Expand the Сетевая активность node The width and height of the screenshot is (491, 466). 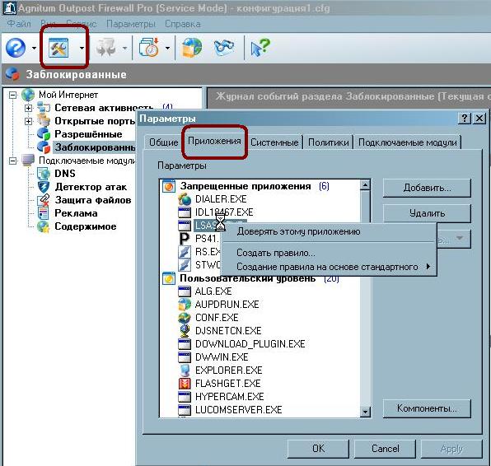point(28,108)
